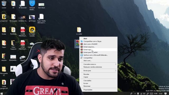Select the vc_redist folder on desktop
169x95 pixels.
click(79, 31)
